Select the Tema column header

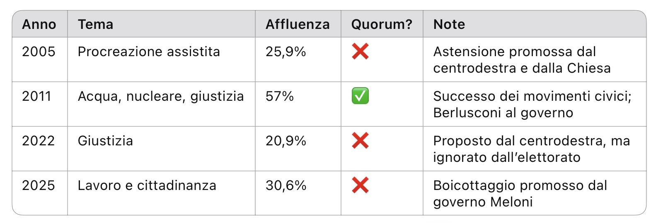click(96, 24)
